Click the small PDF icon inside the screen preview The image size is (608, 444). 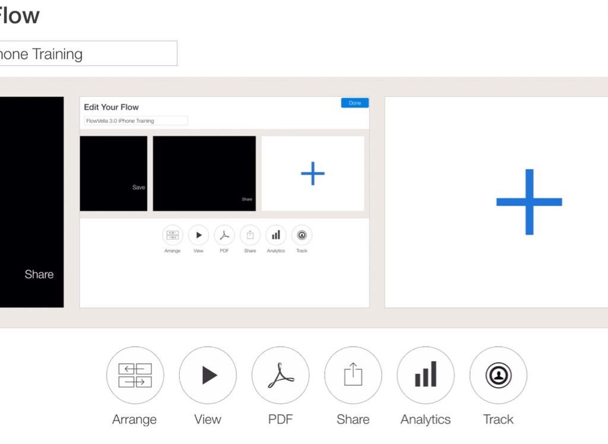tap(224, 235)
